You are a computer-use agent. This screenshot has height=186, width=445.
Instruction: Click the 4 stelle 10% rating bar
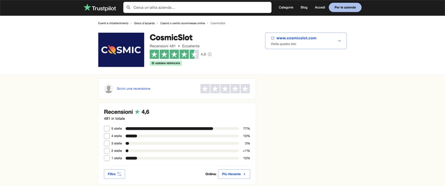coord(182,136)
